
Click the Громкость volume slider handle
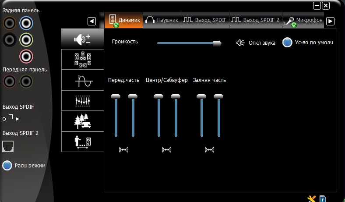216,43
